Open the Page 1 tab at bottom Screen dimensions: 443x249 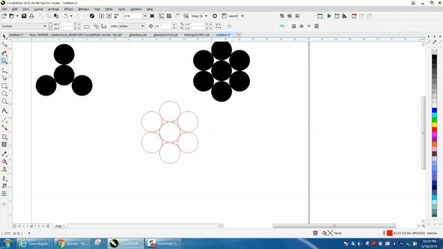[60, 226]
